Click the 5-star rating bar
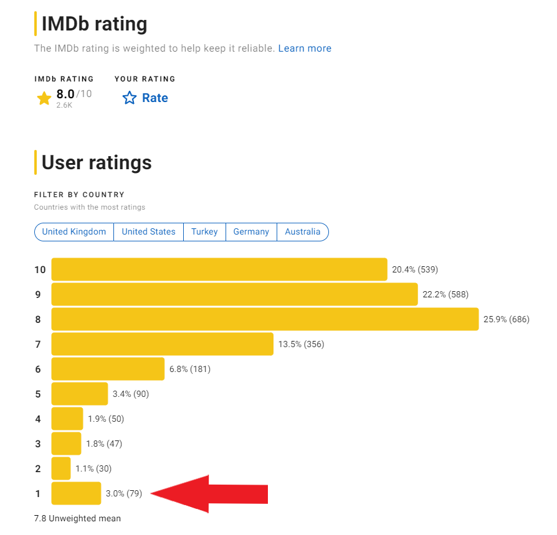557x535 pixels. tap(80, 394)
